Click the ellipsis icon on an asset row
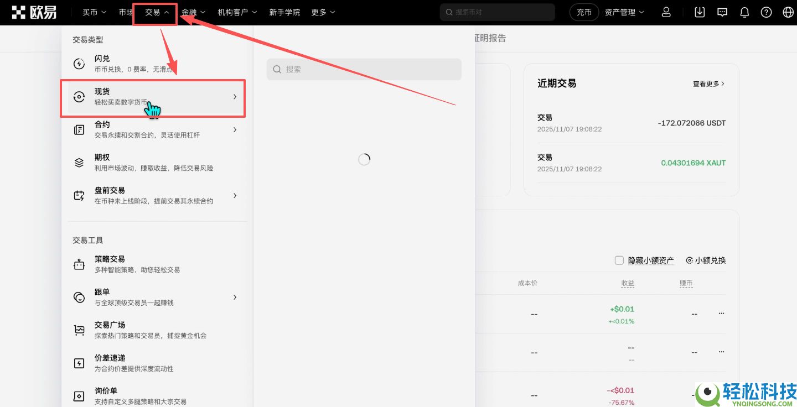Viewport: 797px width, 407px height. 721,313
